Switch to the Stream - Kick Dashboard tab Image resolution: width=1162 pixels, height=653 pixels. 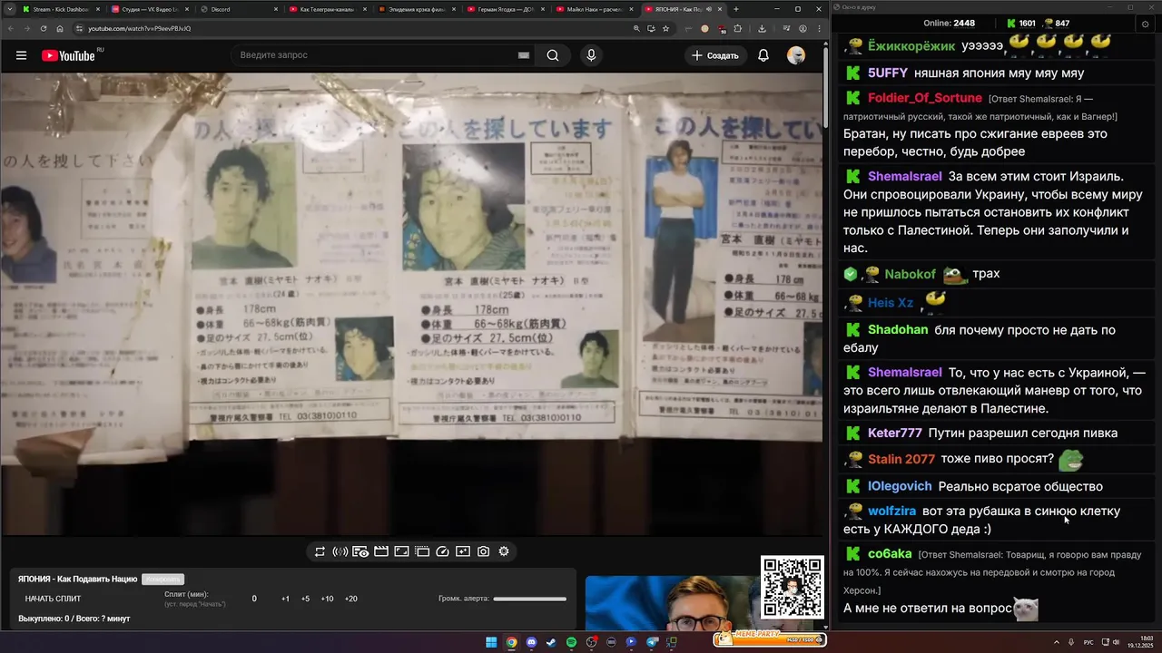coord(59,9)
